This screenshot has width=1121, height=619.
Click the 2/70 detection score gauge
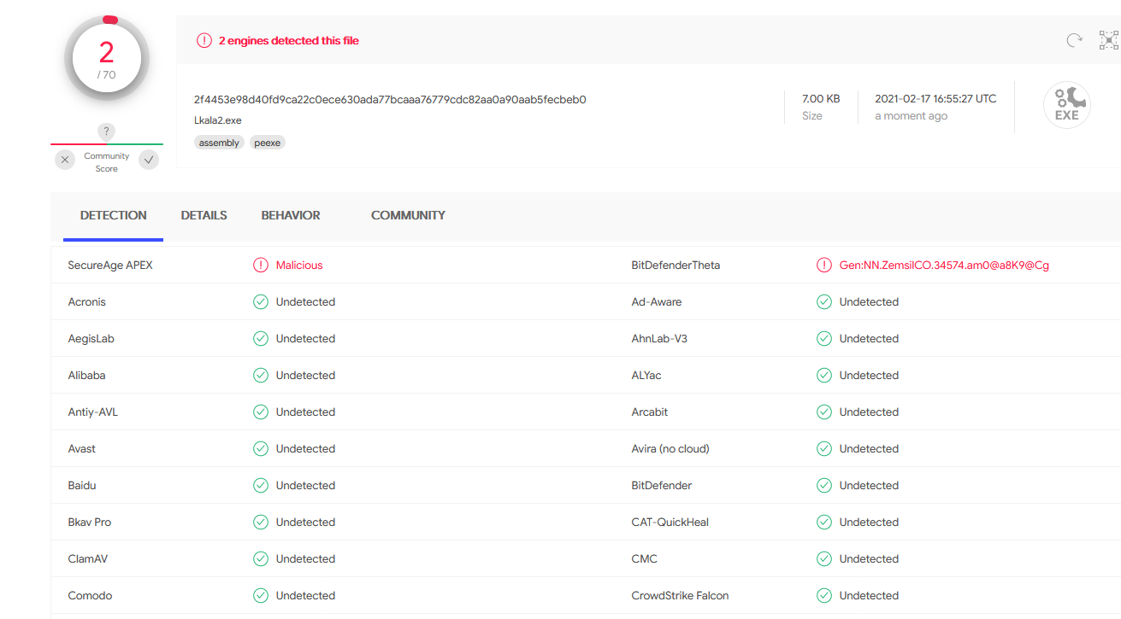pyautogui.click(x=106, y=58)
